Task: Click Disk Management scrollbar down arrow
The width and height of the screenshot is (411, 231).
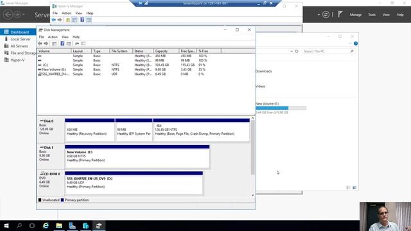Action: [252, 195]
